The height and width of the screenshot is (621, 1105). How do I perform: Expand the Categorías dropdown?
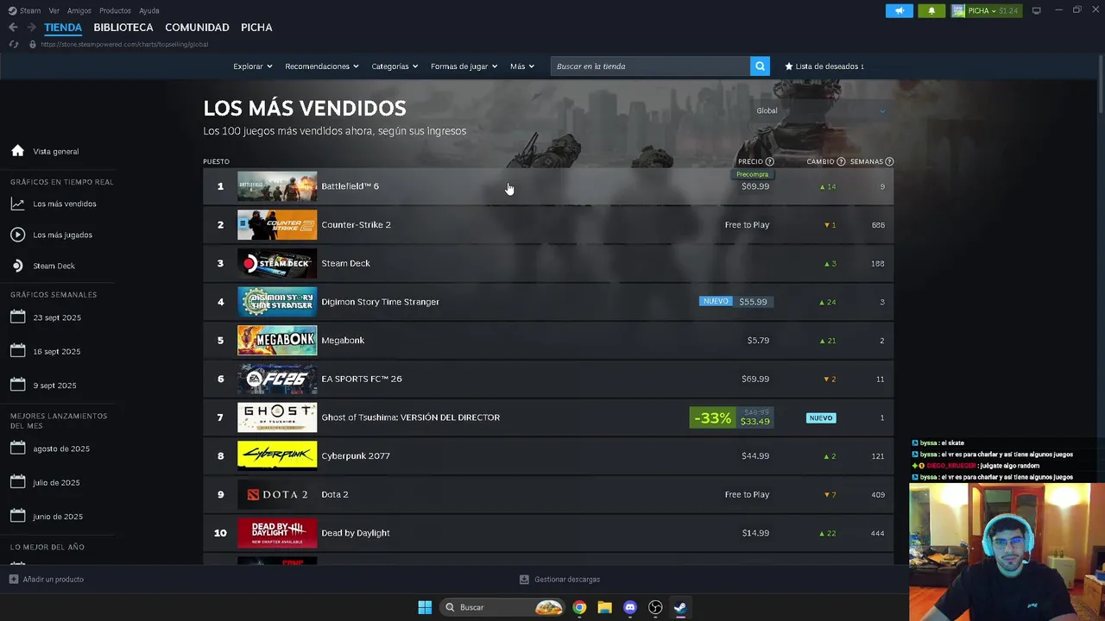point(395,66)
